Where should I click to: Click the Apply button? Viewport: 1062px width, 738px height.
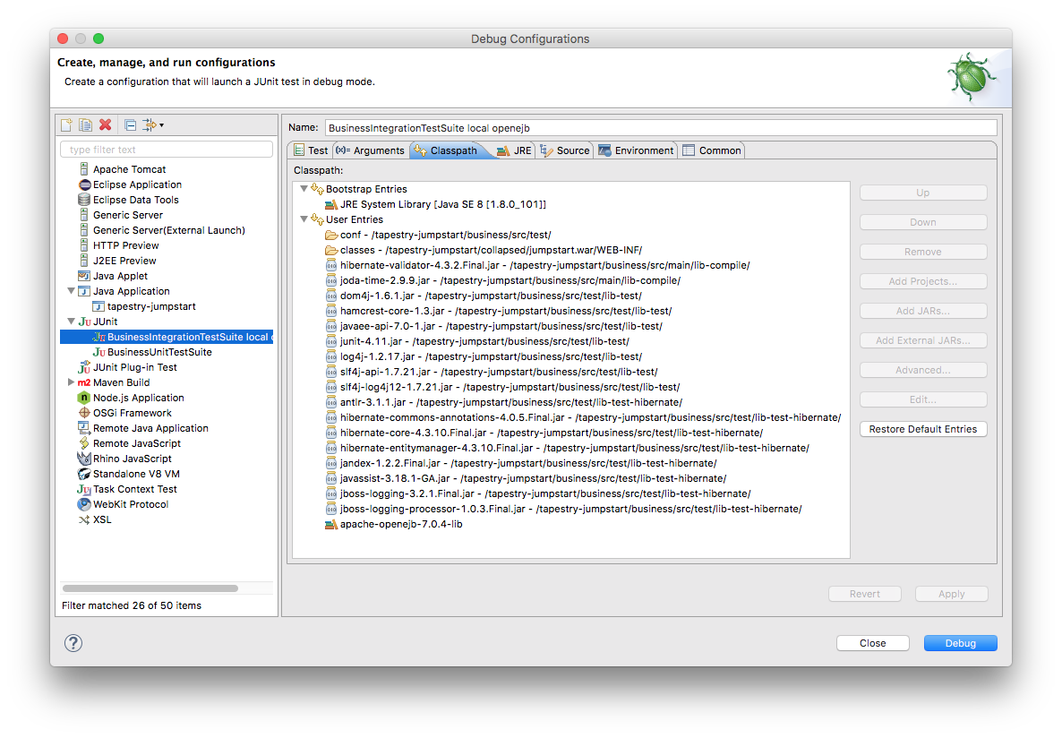point(952,594)
